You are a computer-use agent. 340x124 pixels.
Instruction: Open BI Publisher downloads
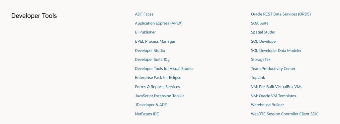pyautogui.click(x=145, y=32)
